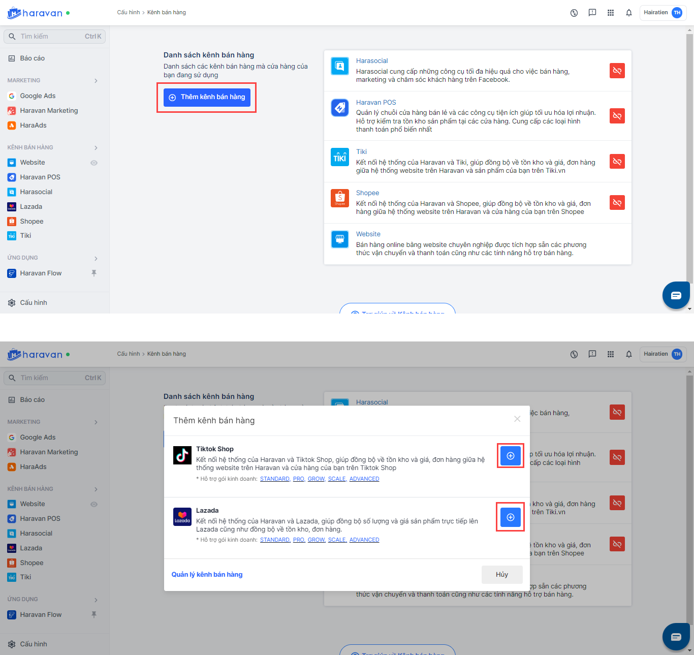Expand the KÊNH BÁN HÀNG chevron in upper sidebar

point(96,148)
